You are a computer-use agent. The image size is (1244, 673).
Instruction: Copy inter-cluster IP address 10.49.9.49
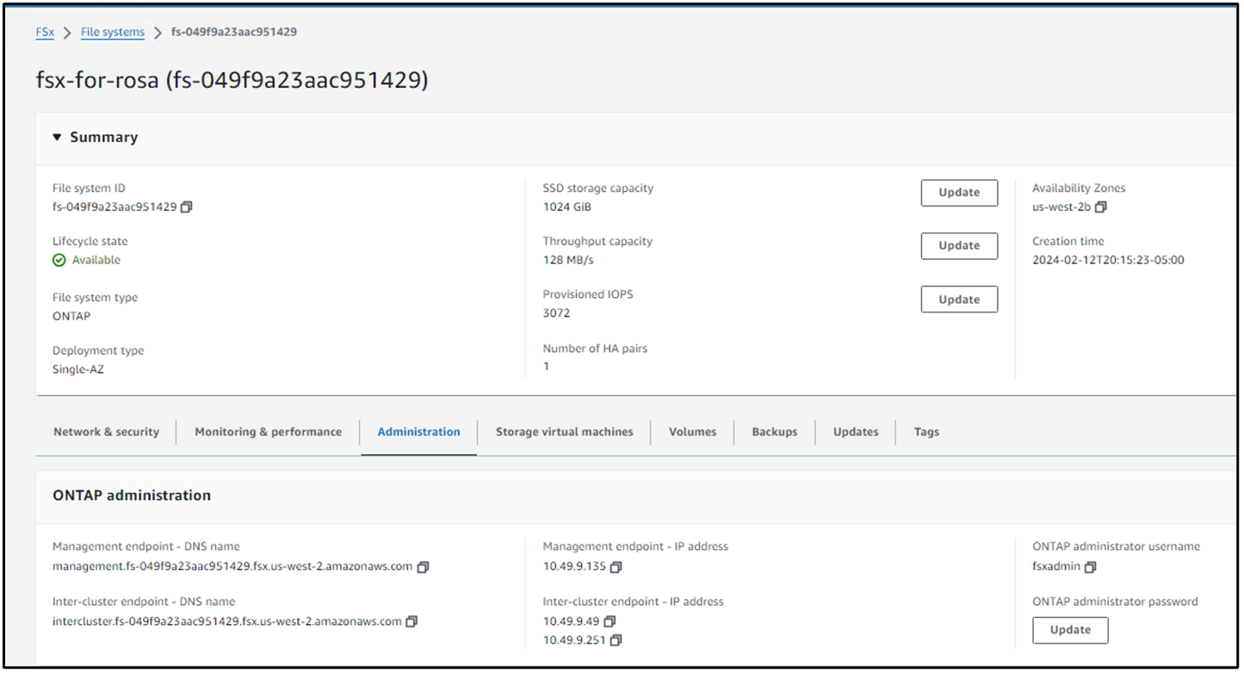[610, 621]
